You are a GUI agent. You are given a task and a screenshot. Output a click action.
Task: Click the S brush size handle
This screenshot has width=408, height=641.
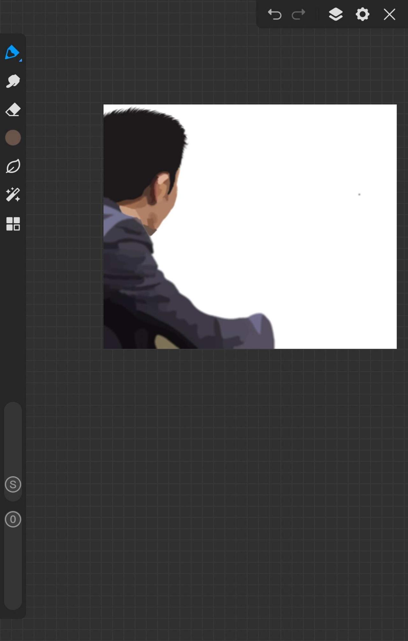(x=13, y=485)
